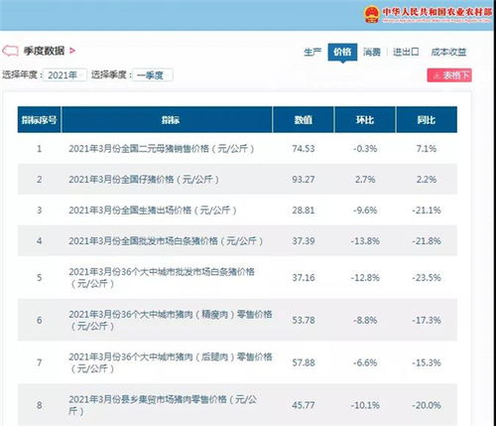This screenshot has height=426, width=496.
Task: Open the 选择季度 一季度 dropdown
Action: pyautogui.click(x=153, y=75)
